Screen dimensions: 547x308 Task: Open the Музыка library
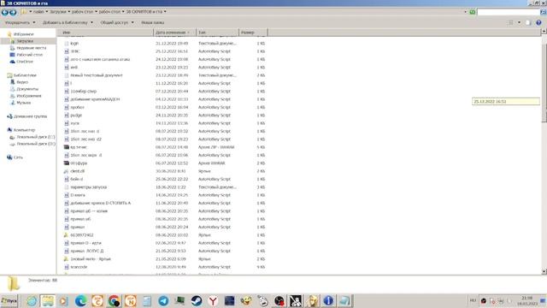click(x=24, y=103)
